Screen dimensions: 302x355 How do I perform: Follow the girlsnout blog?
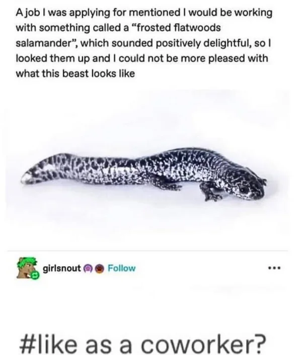(122, 268)
